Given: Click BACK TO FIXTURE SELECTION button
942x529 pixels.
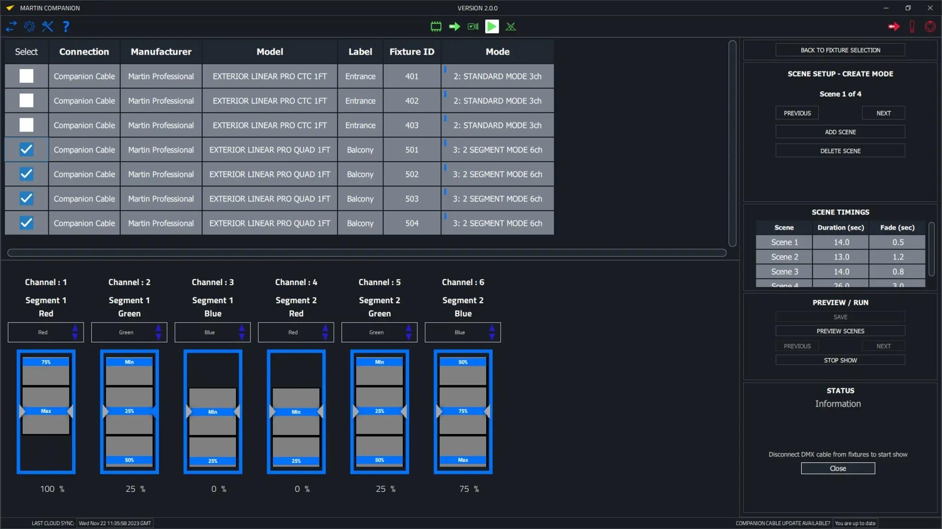Looking at the screenshot, I should [840, 50].
